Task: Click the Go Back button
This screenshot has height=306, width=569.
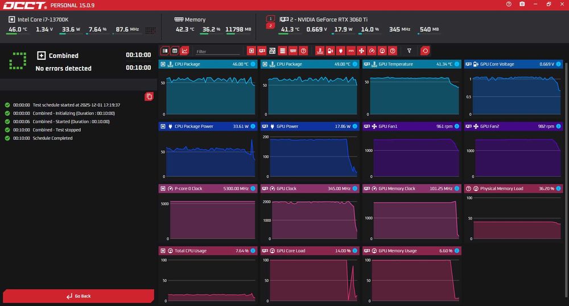Action: coord(79,296)
